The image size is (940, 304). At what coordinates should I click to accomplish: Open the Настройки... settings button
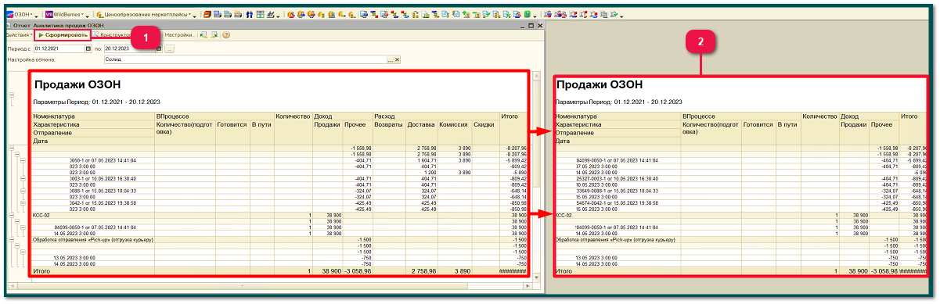point(180,35)
